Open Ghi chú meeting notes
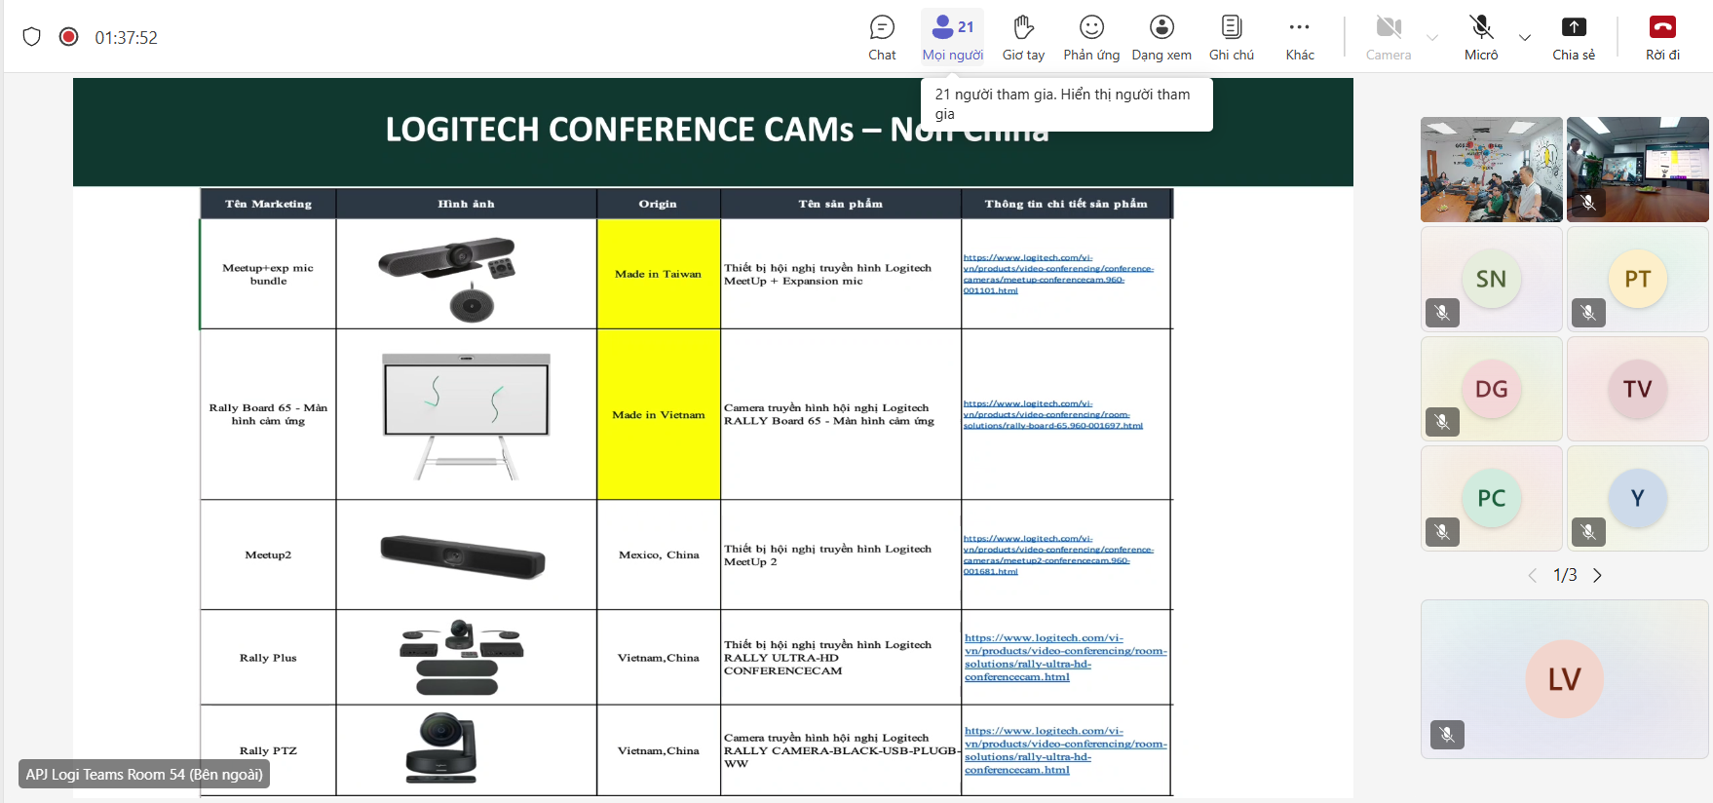 click(x=1231, y=37)
